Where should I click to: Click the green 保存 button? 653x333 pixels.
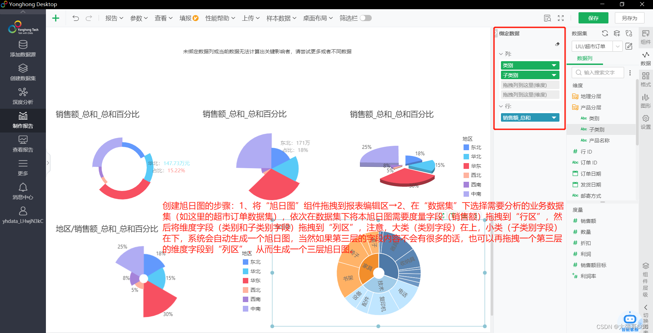coord(593,18)
